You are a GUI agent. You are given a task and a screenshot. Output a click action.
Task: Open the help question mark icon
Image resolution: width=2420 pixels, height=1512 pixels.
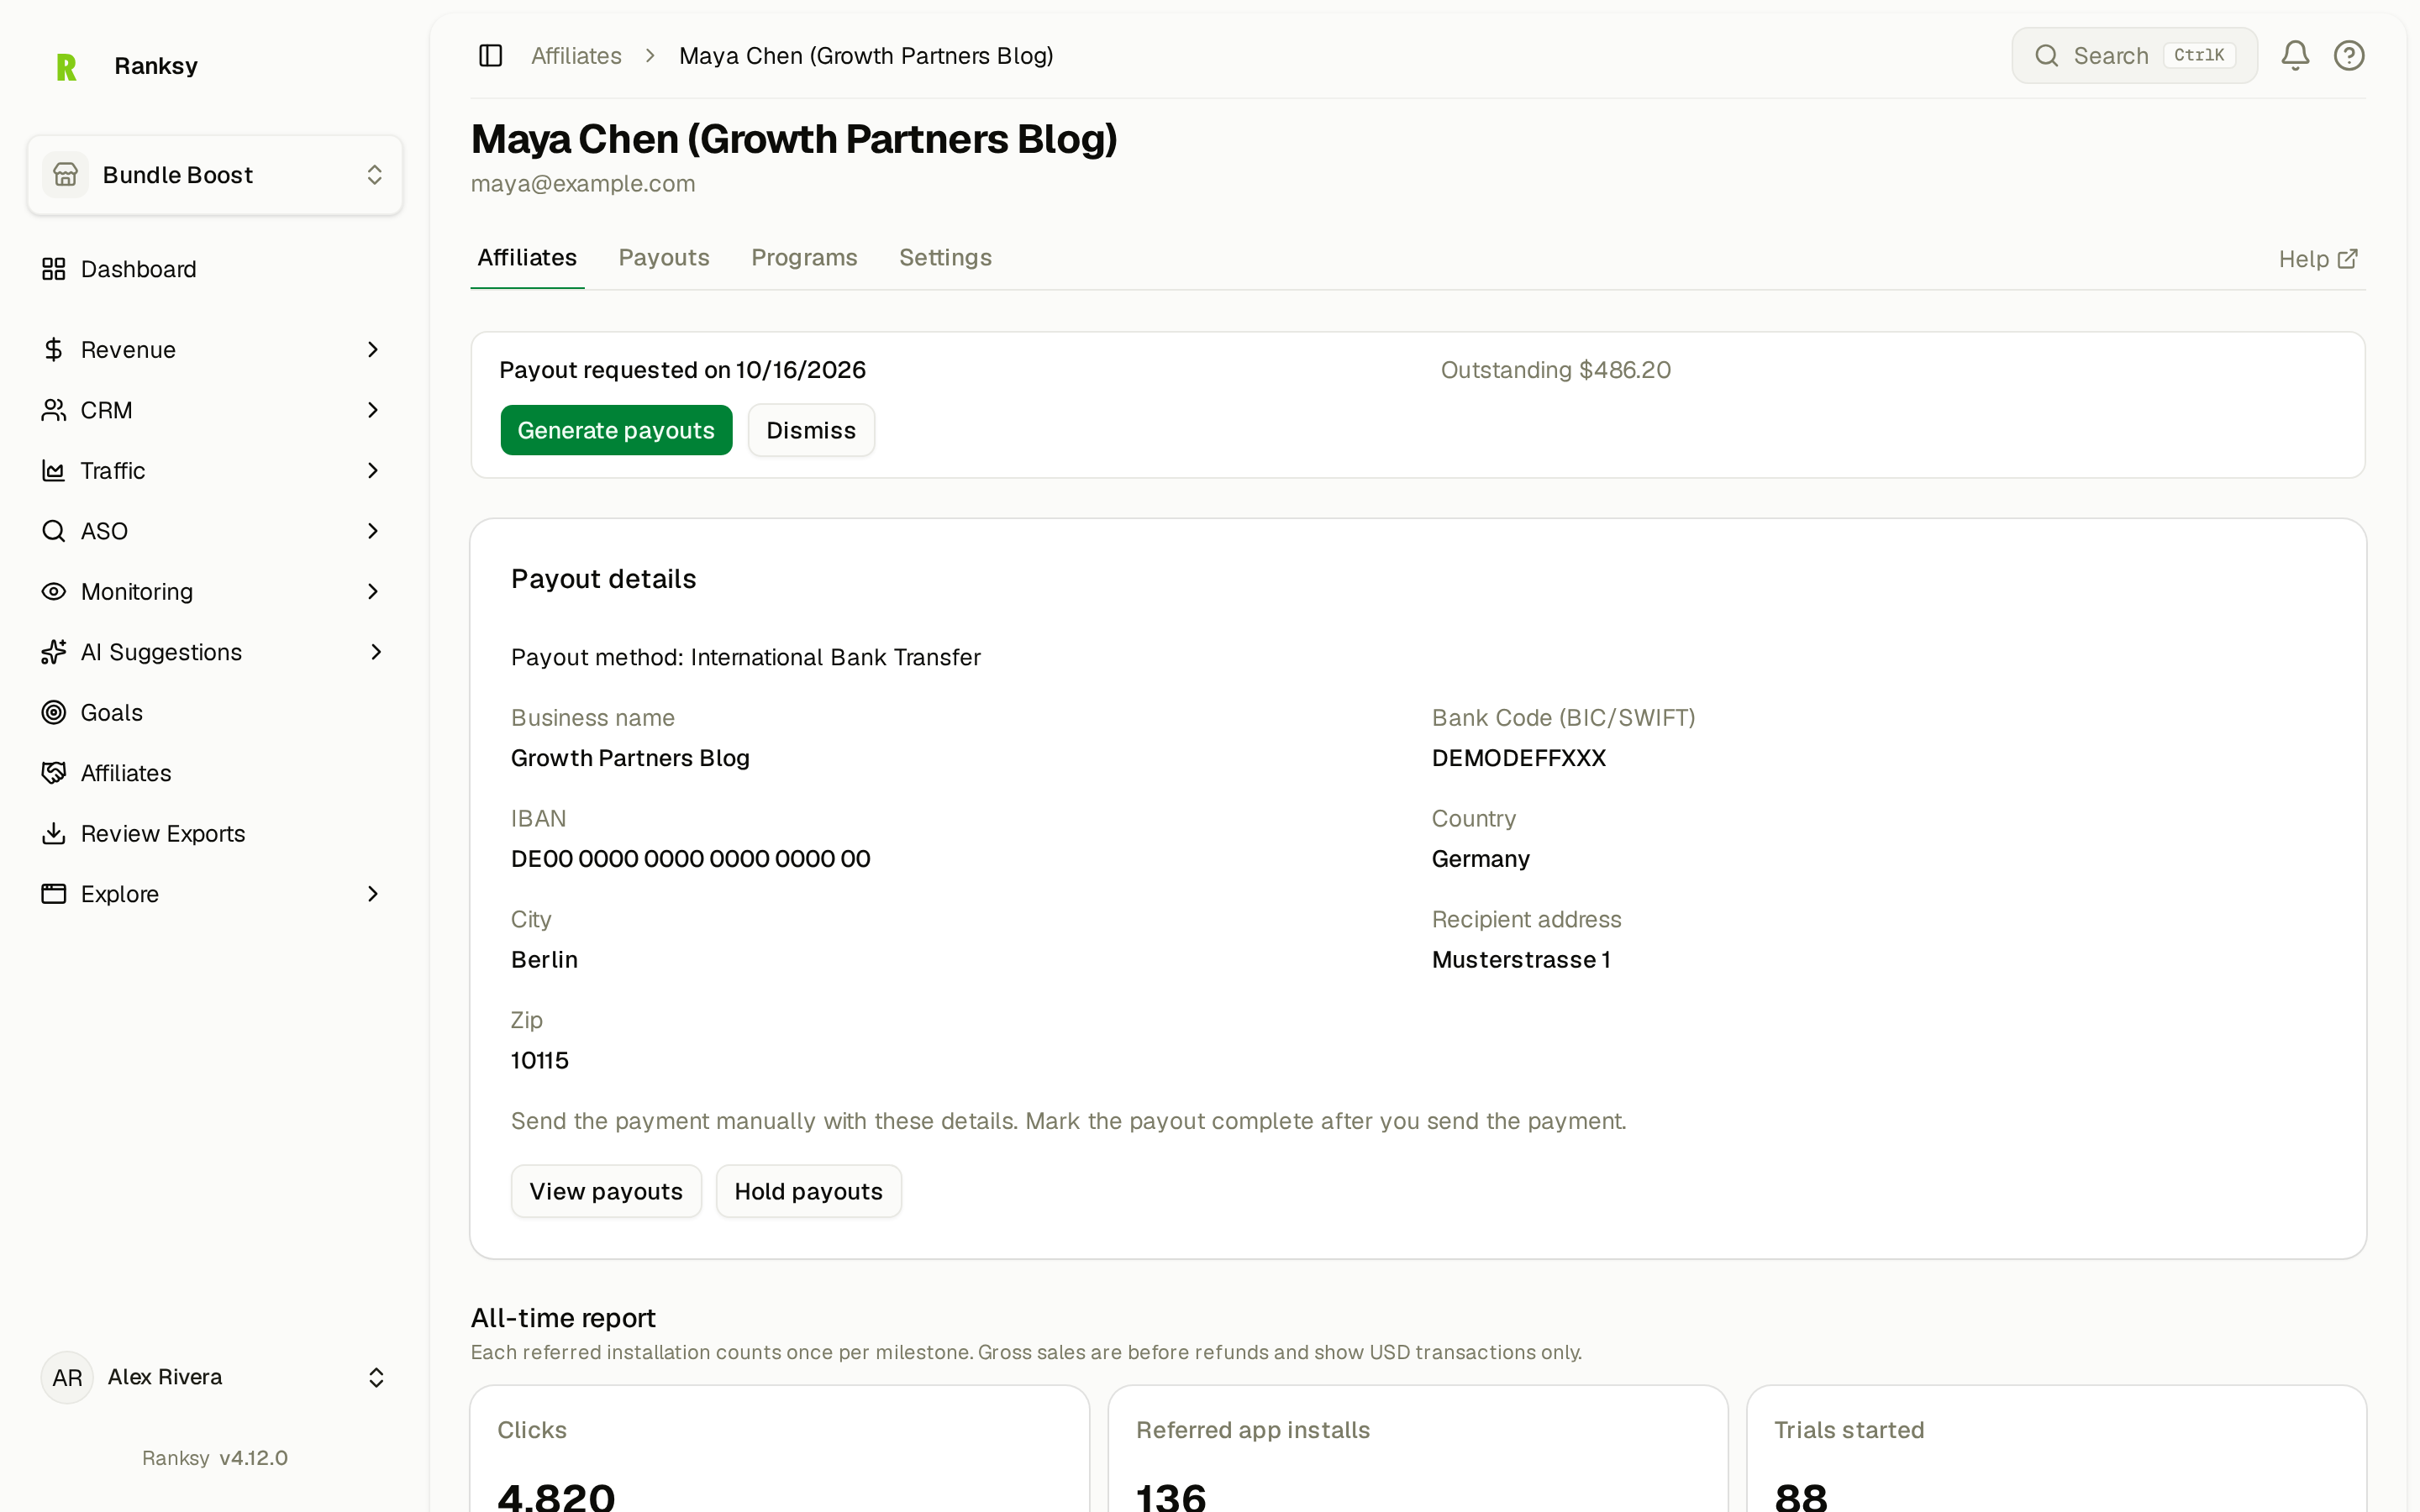point(2349,55)
